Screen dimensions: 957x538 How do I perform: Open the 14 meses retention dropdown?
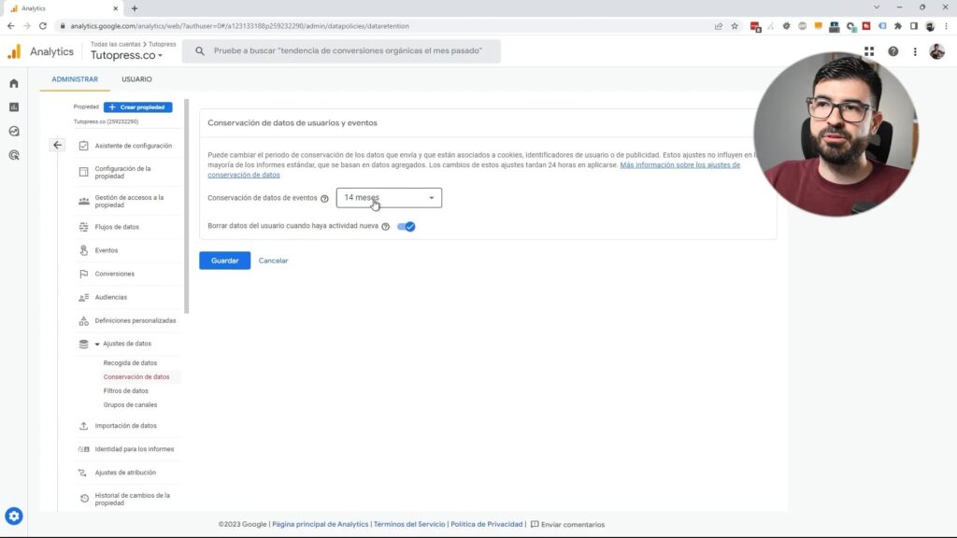pyautogui.click(x=389, y=198)
